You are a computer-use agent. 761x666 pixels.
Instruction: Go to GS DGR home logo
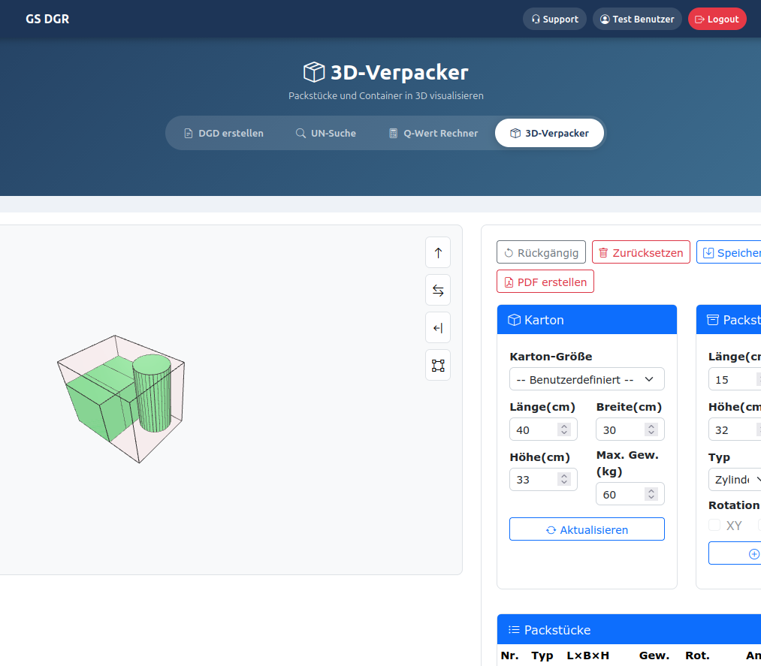pyautogui.click(x=47, y=19)
